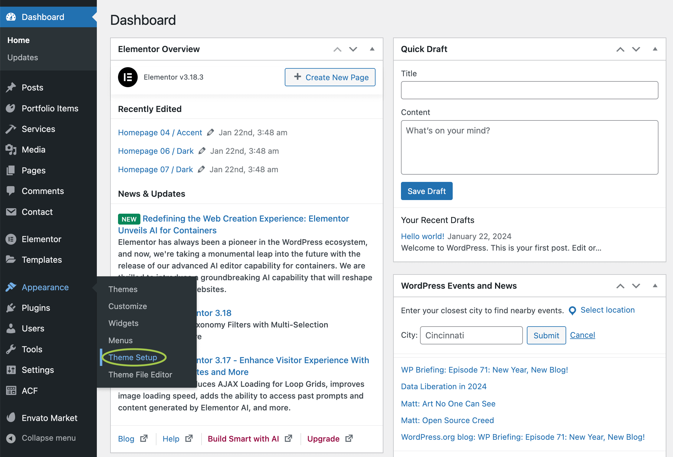Click the pencil icon beside Homepage 06 / Dark
Screen dimensions: 673x457
(202, 151)
